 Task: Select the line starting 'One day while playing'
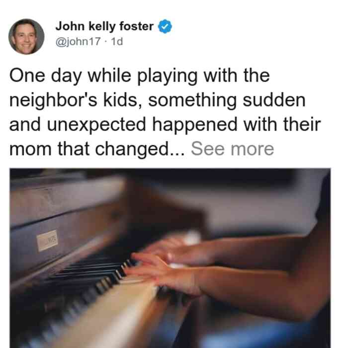click(139, 76)
